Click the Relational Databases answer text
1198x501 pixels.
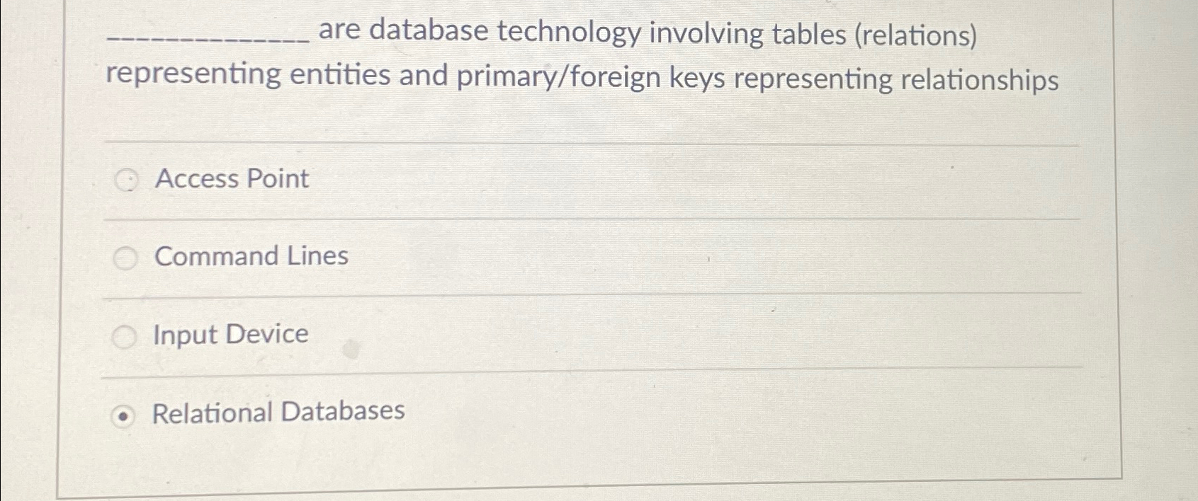point(277,413)
